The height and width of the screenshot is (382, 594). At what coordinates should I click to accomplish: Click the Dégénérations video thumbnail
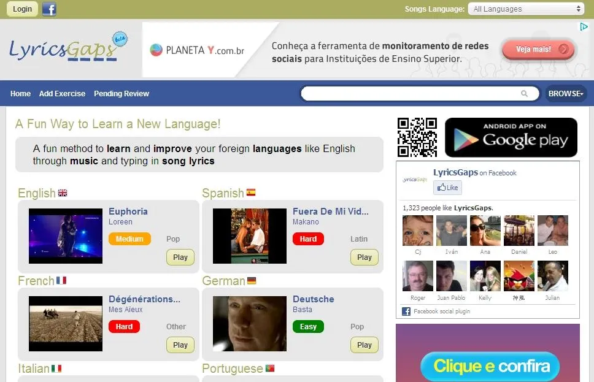tap(66, 324)
